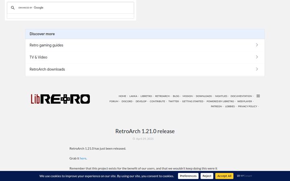Reject cookies button
The image size is (290, 181).
pos(207,176)
